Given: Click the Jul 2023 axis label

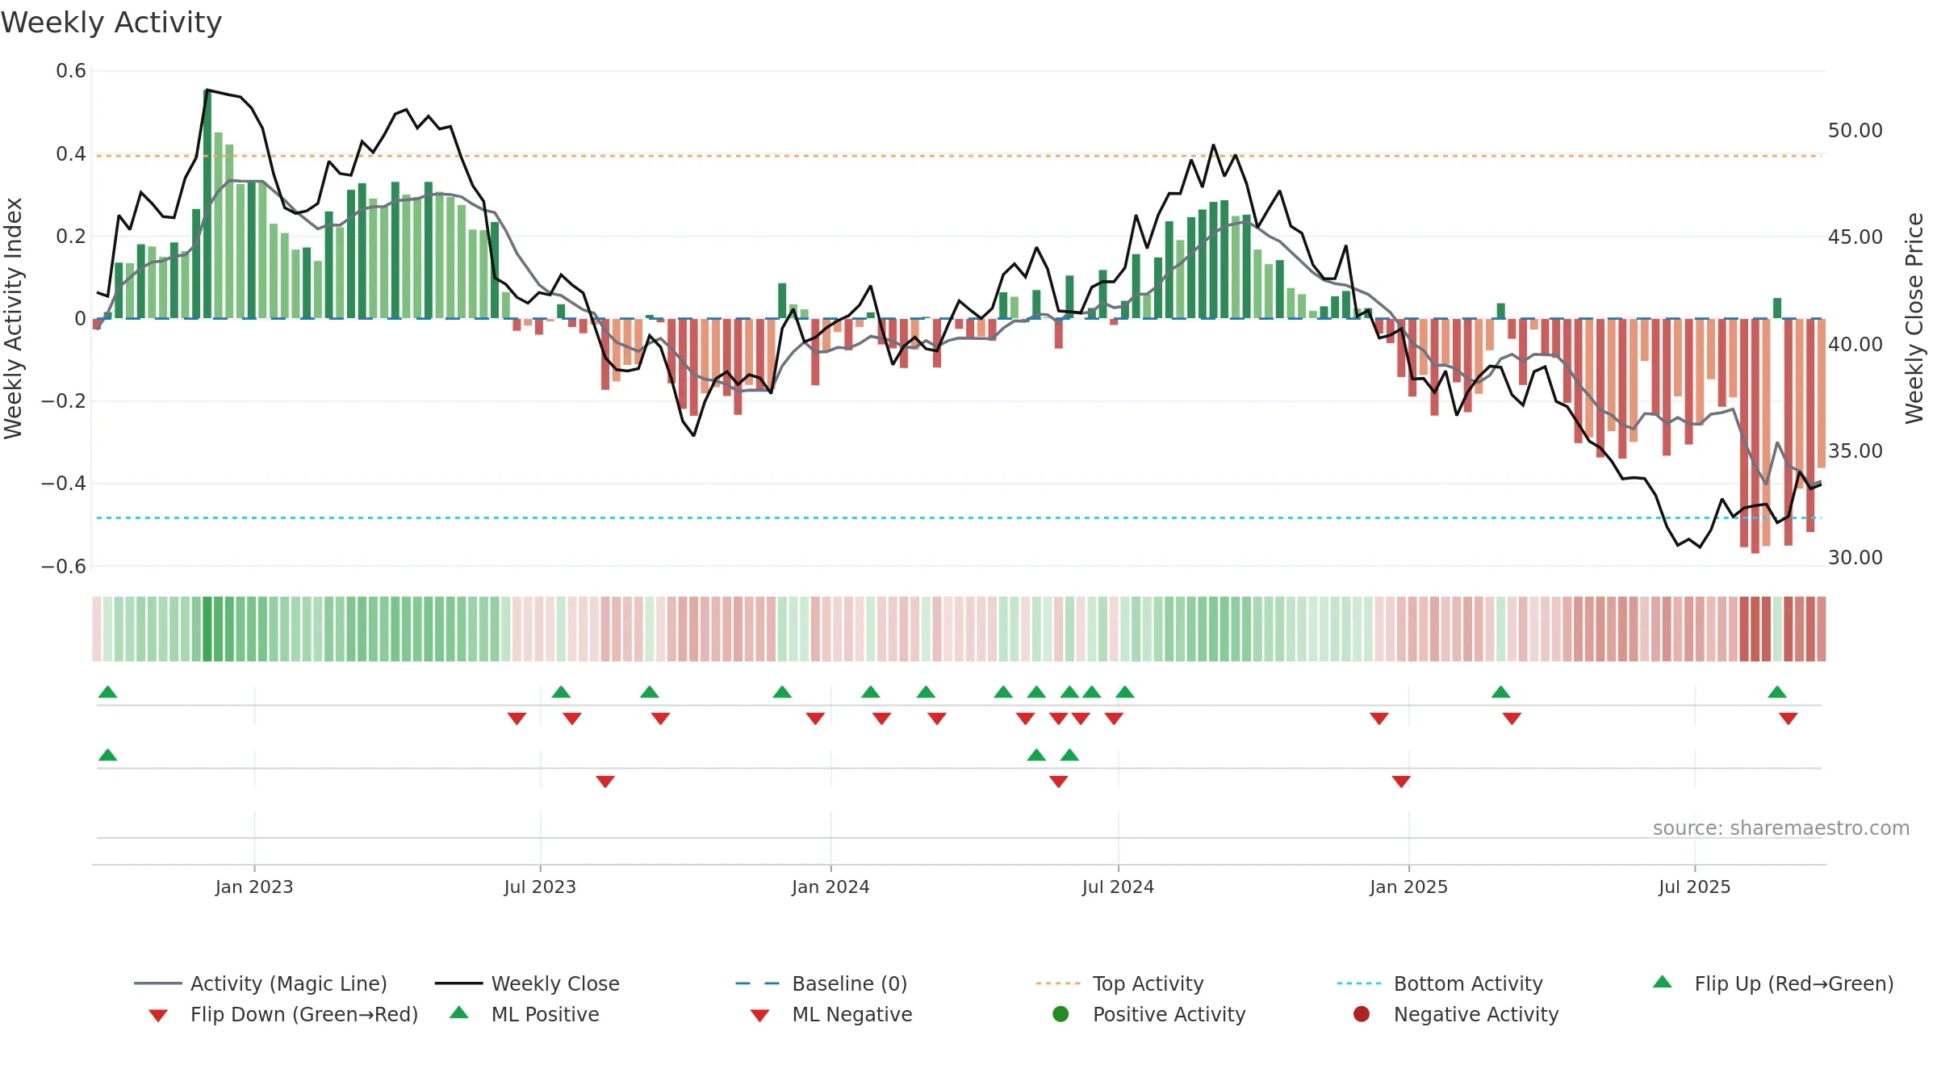Looking at the screenshot, I should 540,887.
